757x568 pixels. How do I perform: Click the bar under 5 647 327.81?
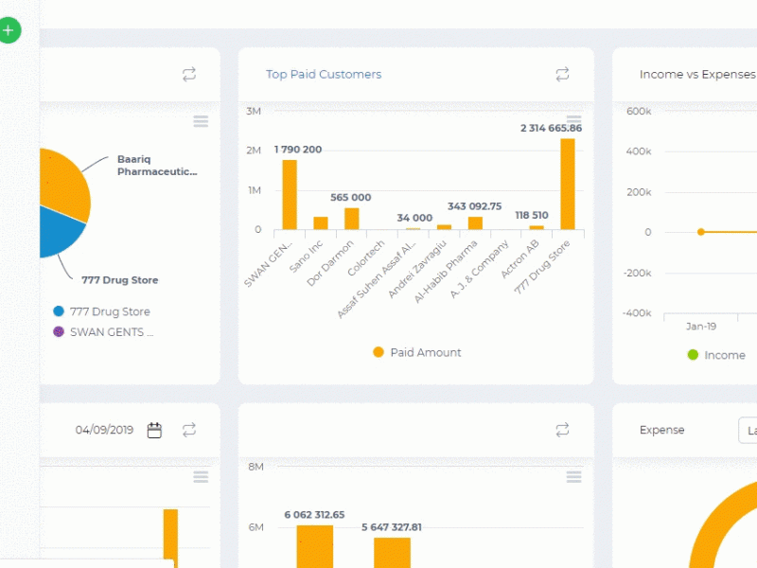tap(392, 553)
